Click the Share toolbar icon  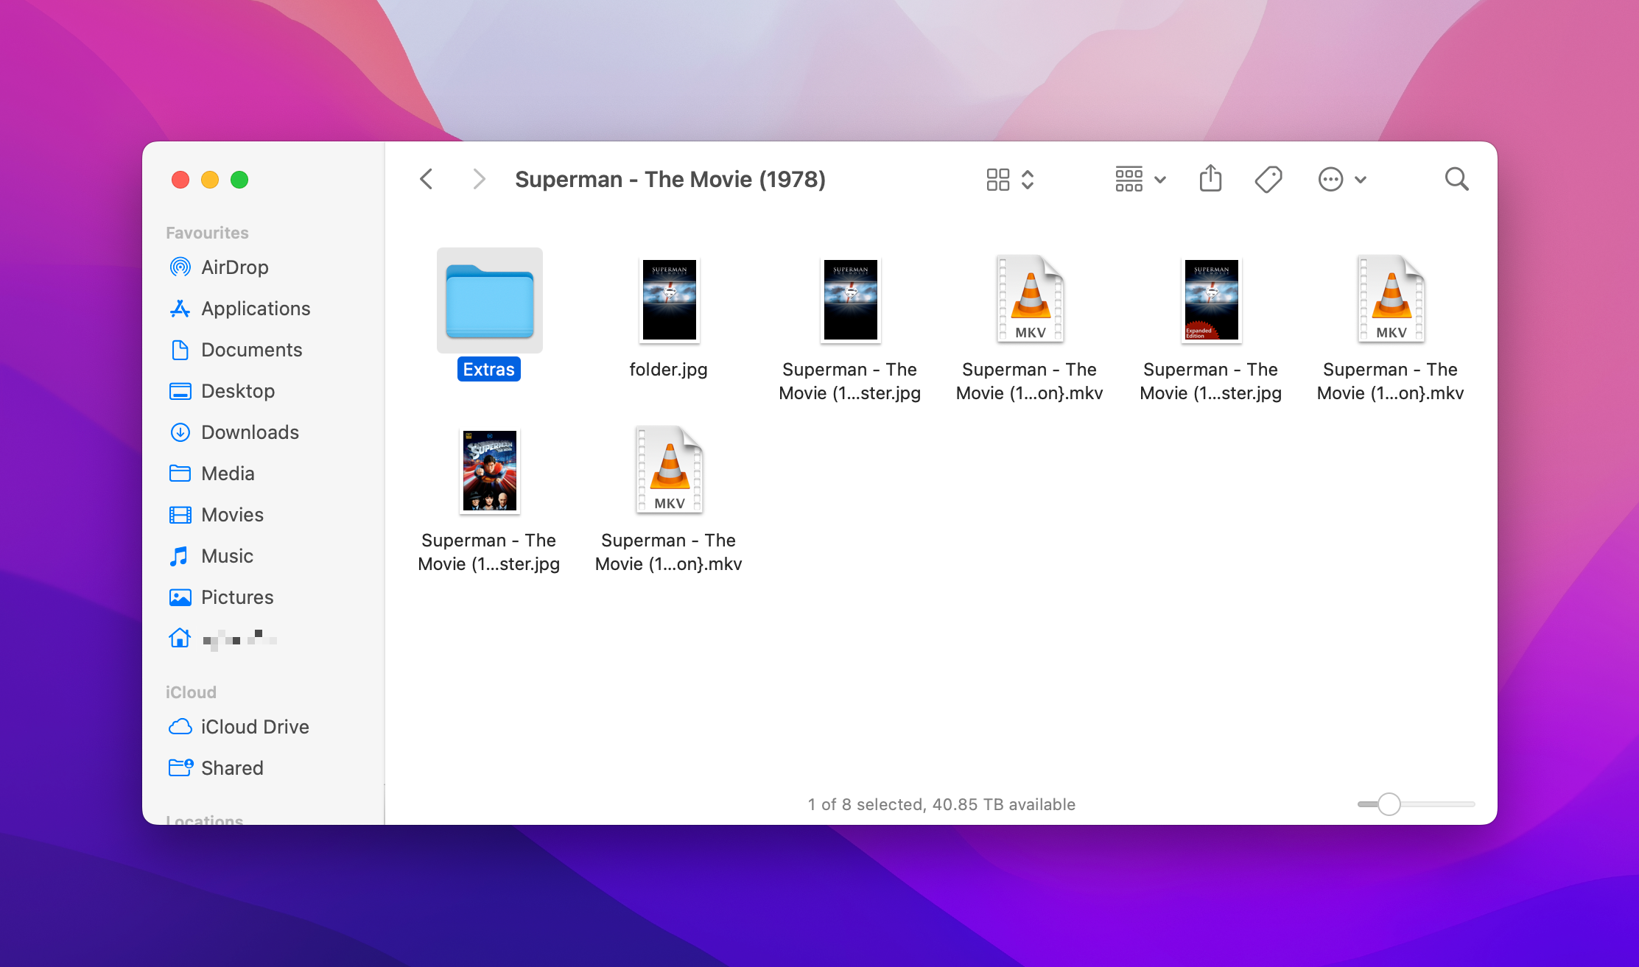pyautogui.click(x=1210, y=179)
